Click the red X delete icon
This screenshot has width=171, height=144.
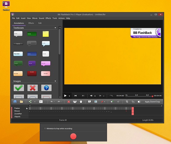click(x=69, y=102)
